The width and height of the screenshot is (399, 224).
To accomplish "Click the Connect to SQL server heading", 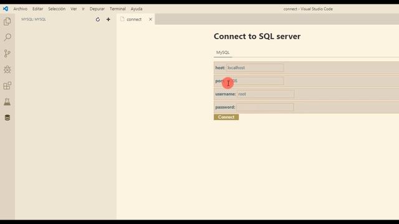I will [257, 36].
